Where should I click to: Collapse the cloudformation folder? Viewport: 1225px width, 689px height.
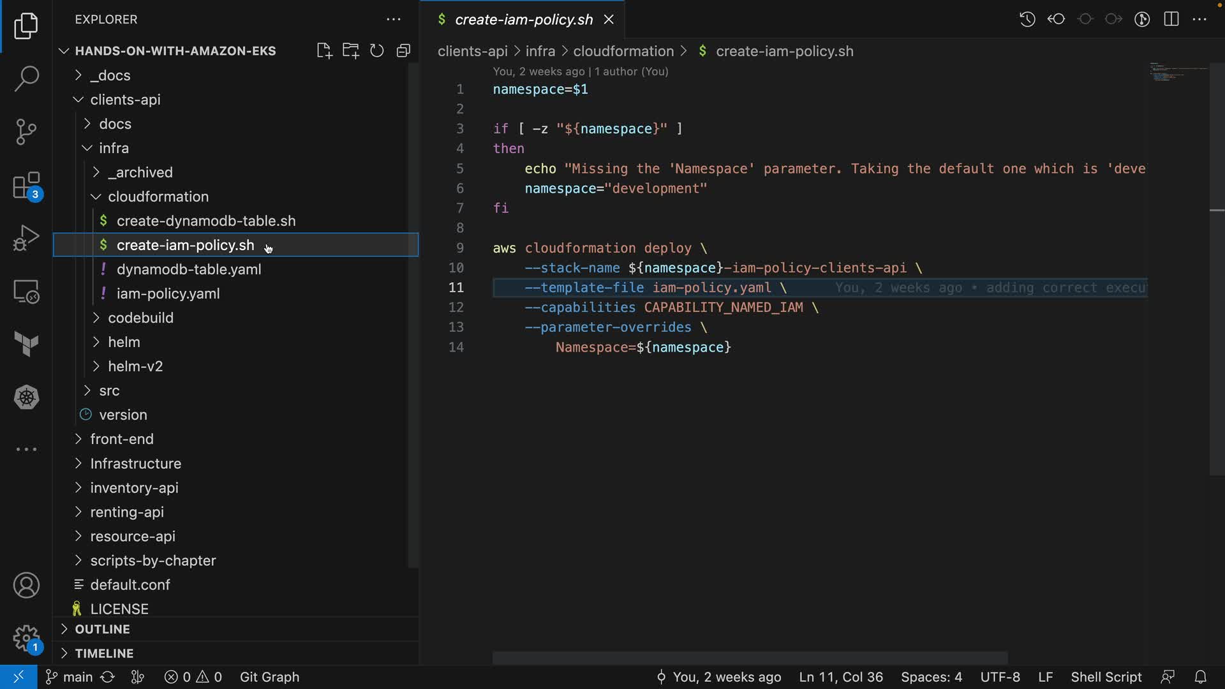[x=158, y=196]
